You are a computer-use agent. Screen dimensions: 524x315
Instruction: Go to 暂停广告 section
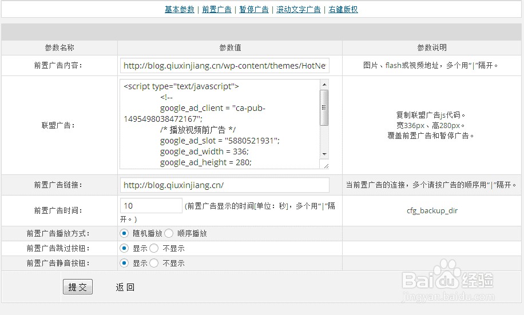253,10
